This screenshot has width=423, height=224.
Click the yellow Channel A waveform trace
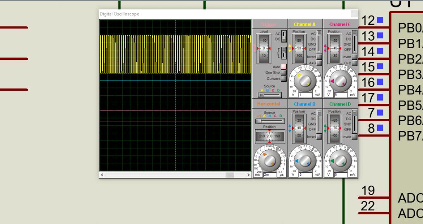[175, 54]
